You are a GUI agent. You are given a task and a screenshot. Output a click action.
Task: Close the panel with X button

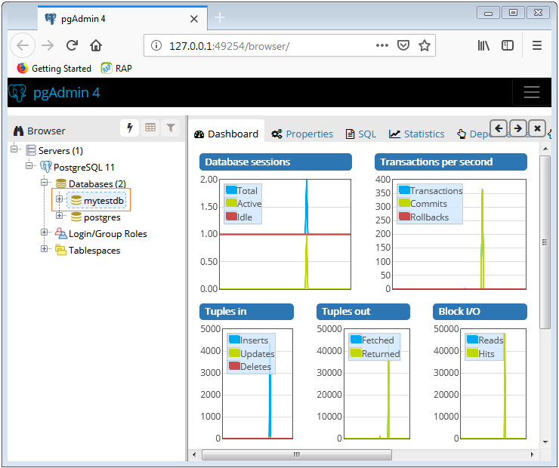[537, 128]
